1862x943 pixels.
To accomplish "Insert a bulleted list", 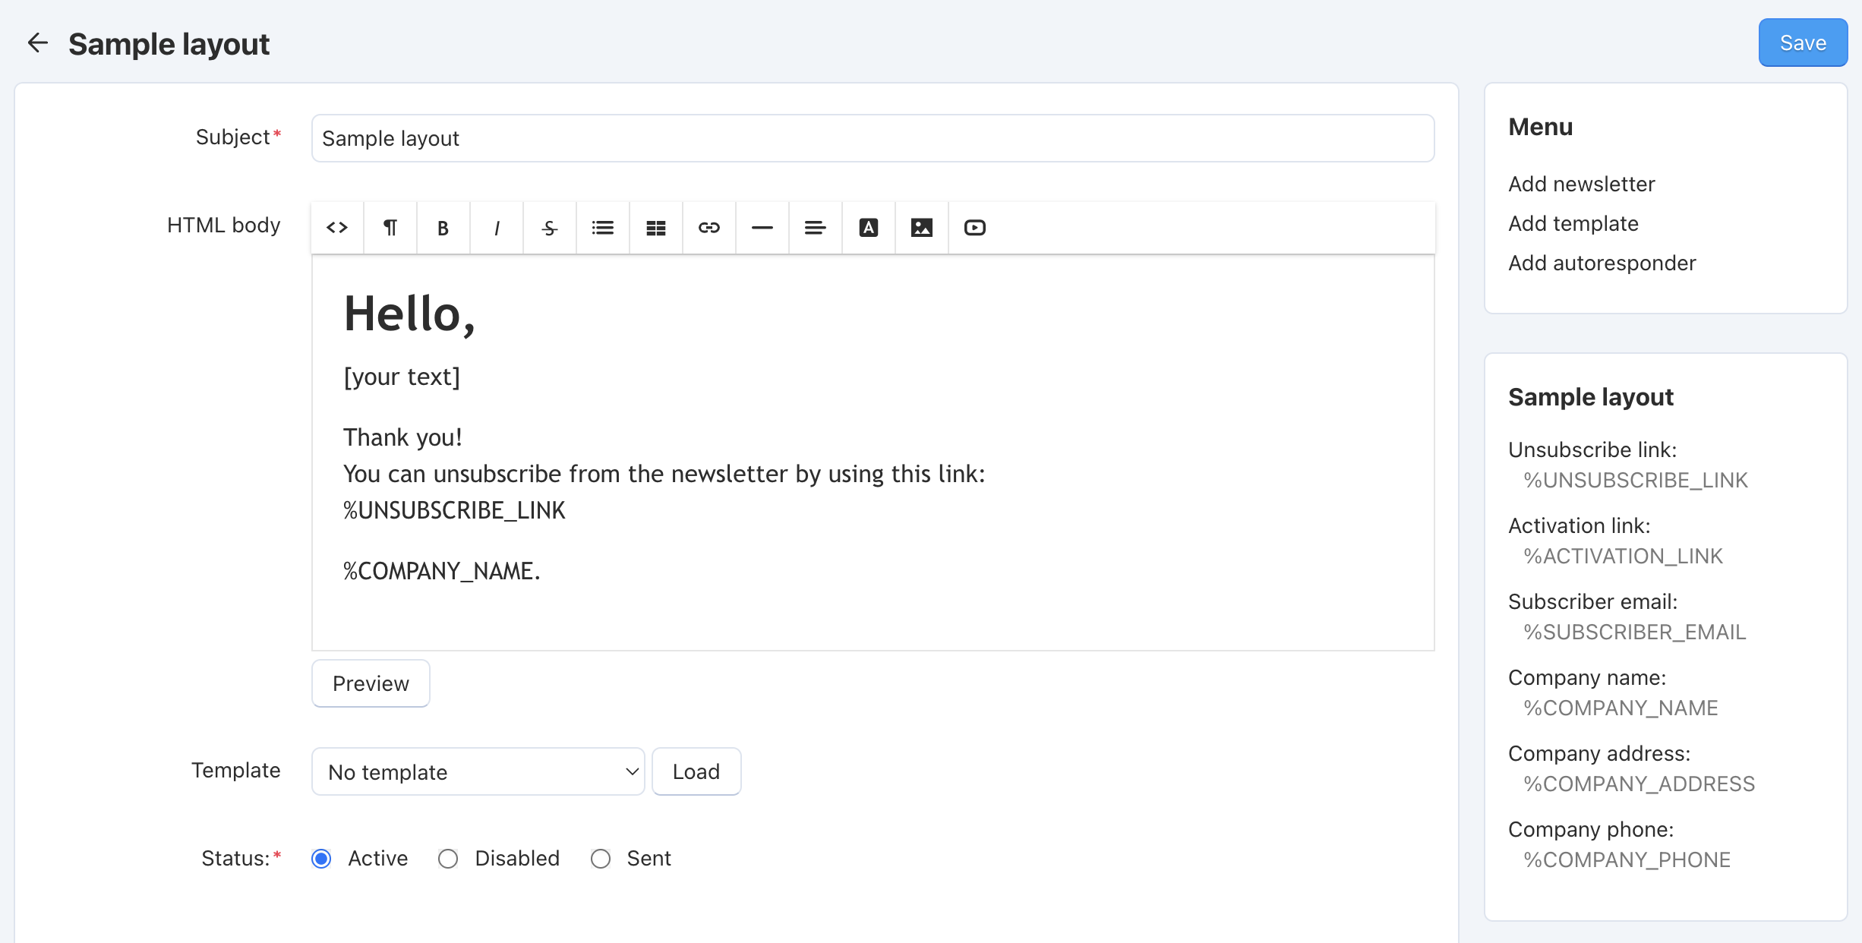I will point(603,228).
